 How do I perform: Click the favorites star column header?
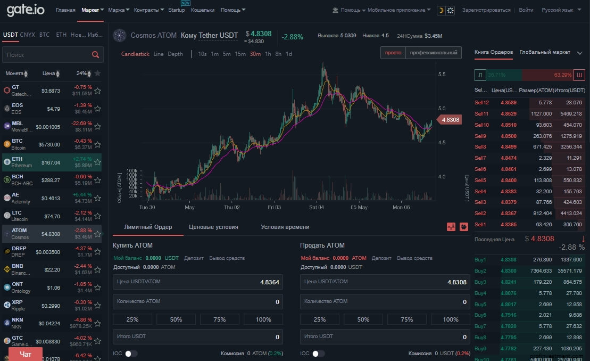click(97, 73)
